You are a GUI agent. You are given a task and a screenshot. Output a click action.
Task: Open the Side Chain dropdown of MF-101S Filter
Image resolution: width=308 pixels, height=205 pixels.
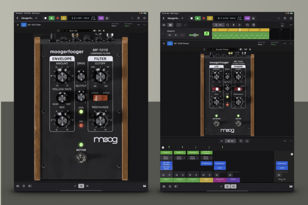pyautogui.click(x=115, y=25)
